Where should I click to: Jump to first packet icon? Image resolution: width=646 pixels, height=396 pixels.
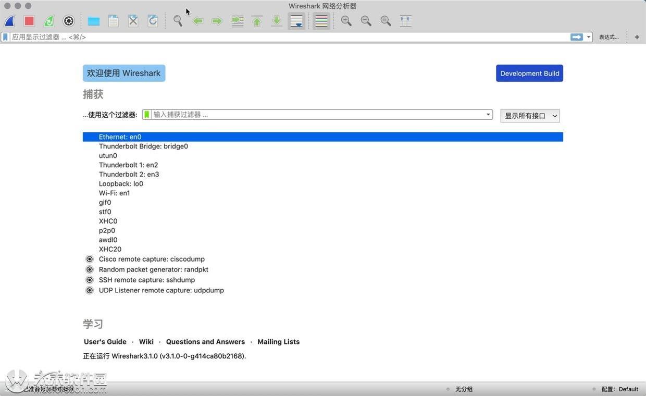tap(257, 21)
